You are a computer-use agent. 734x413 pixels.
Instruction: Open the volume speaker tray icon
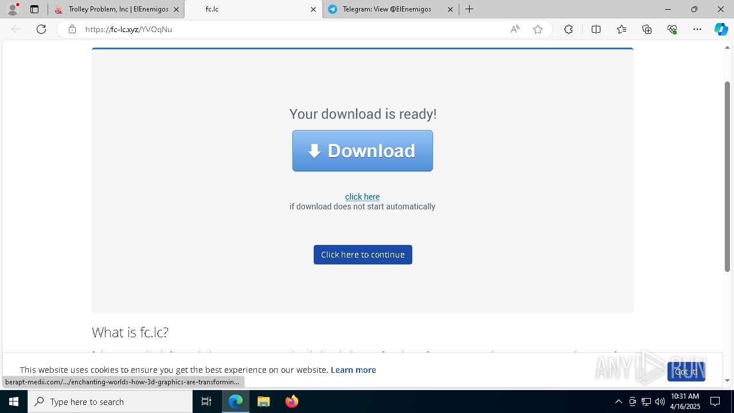click(x=660, y=402)
